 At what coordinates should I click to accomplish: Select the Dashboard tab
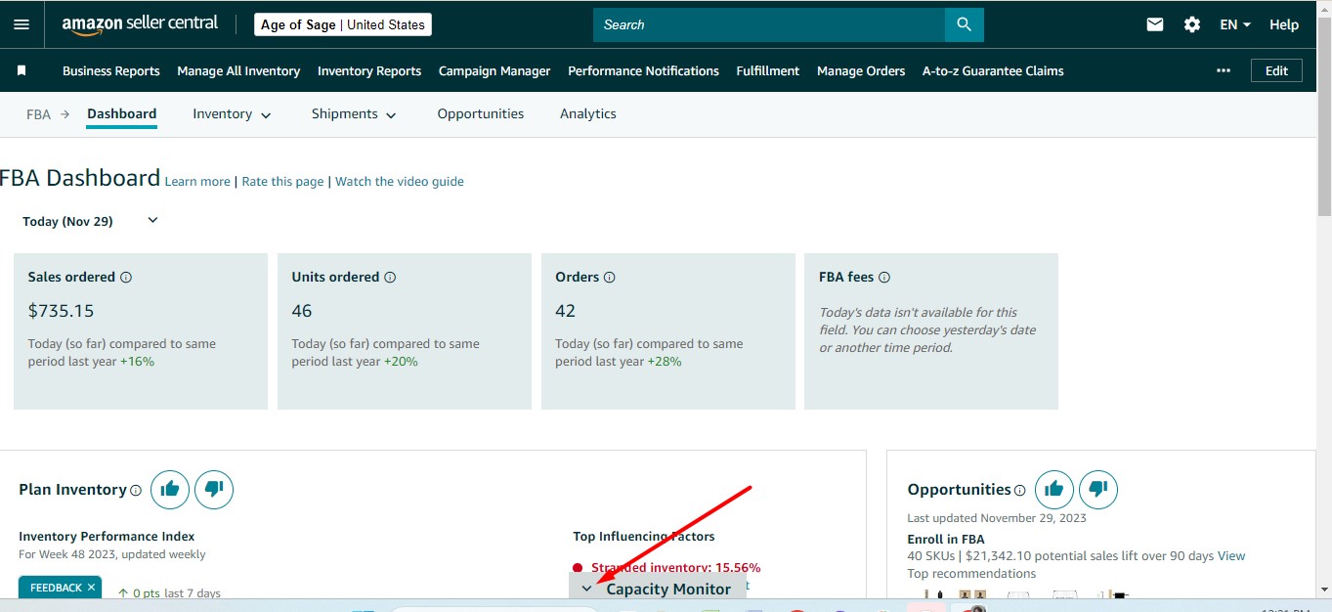pos(121,114)
